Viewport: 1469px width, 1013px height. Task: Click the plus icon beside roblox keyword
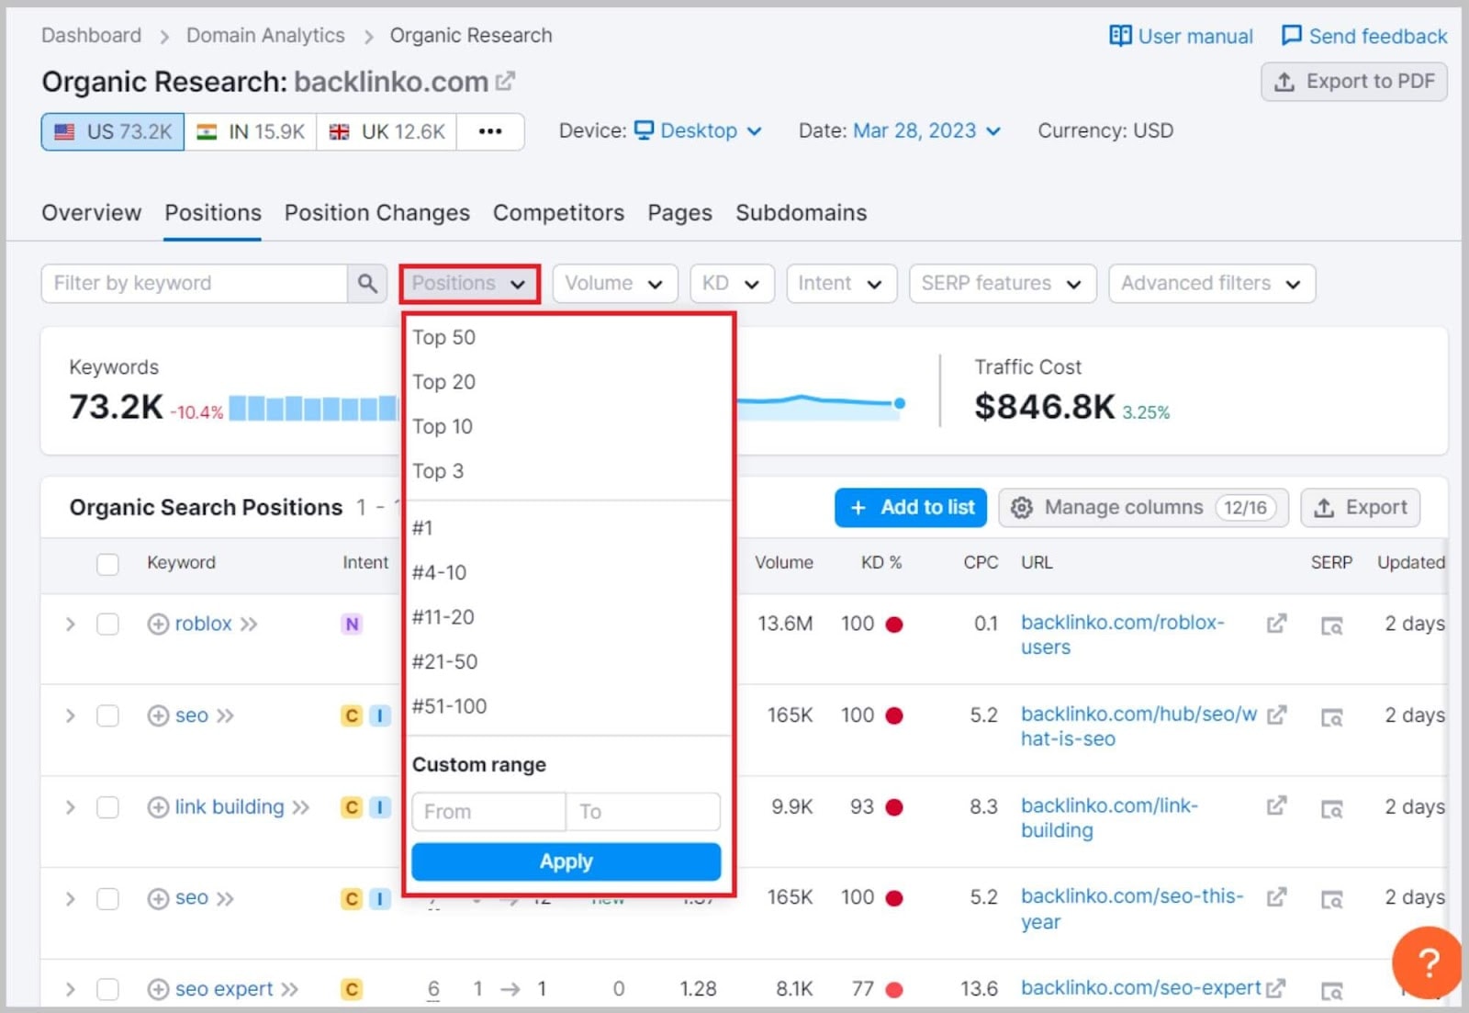pyautogui.click(x=158, y=625)
